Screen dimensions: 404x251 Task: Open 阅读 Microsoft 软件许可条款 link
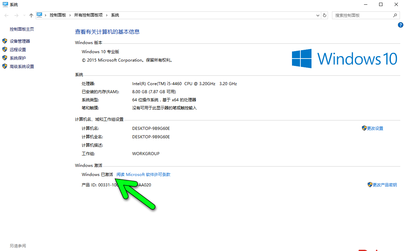pyautogui.click(x=143, y=174)
